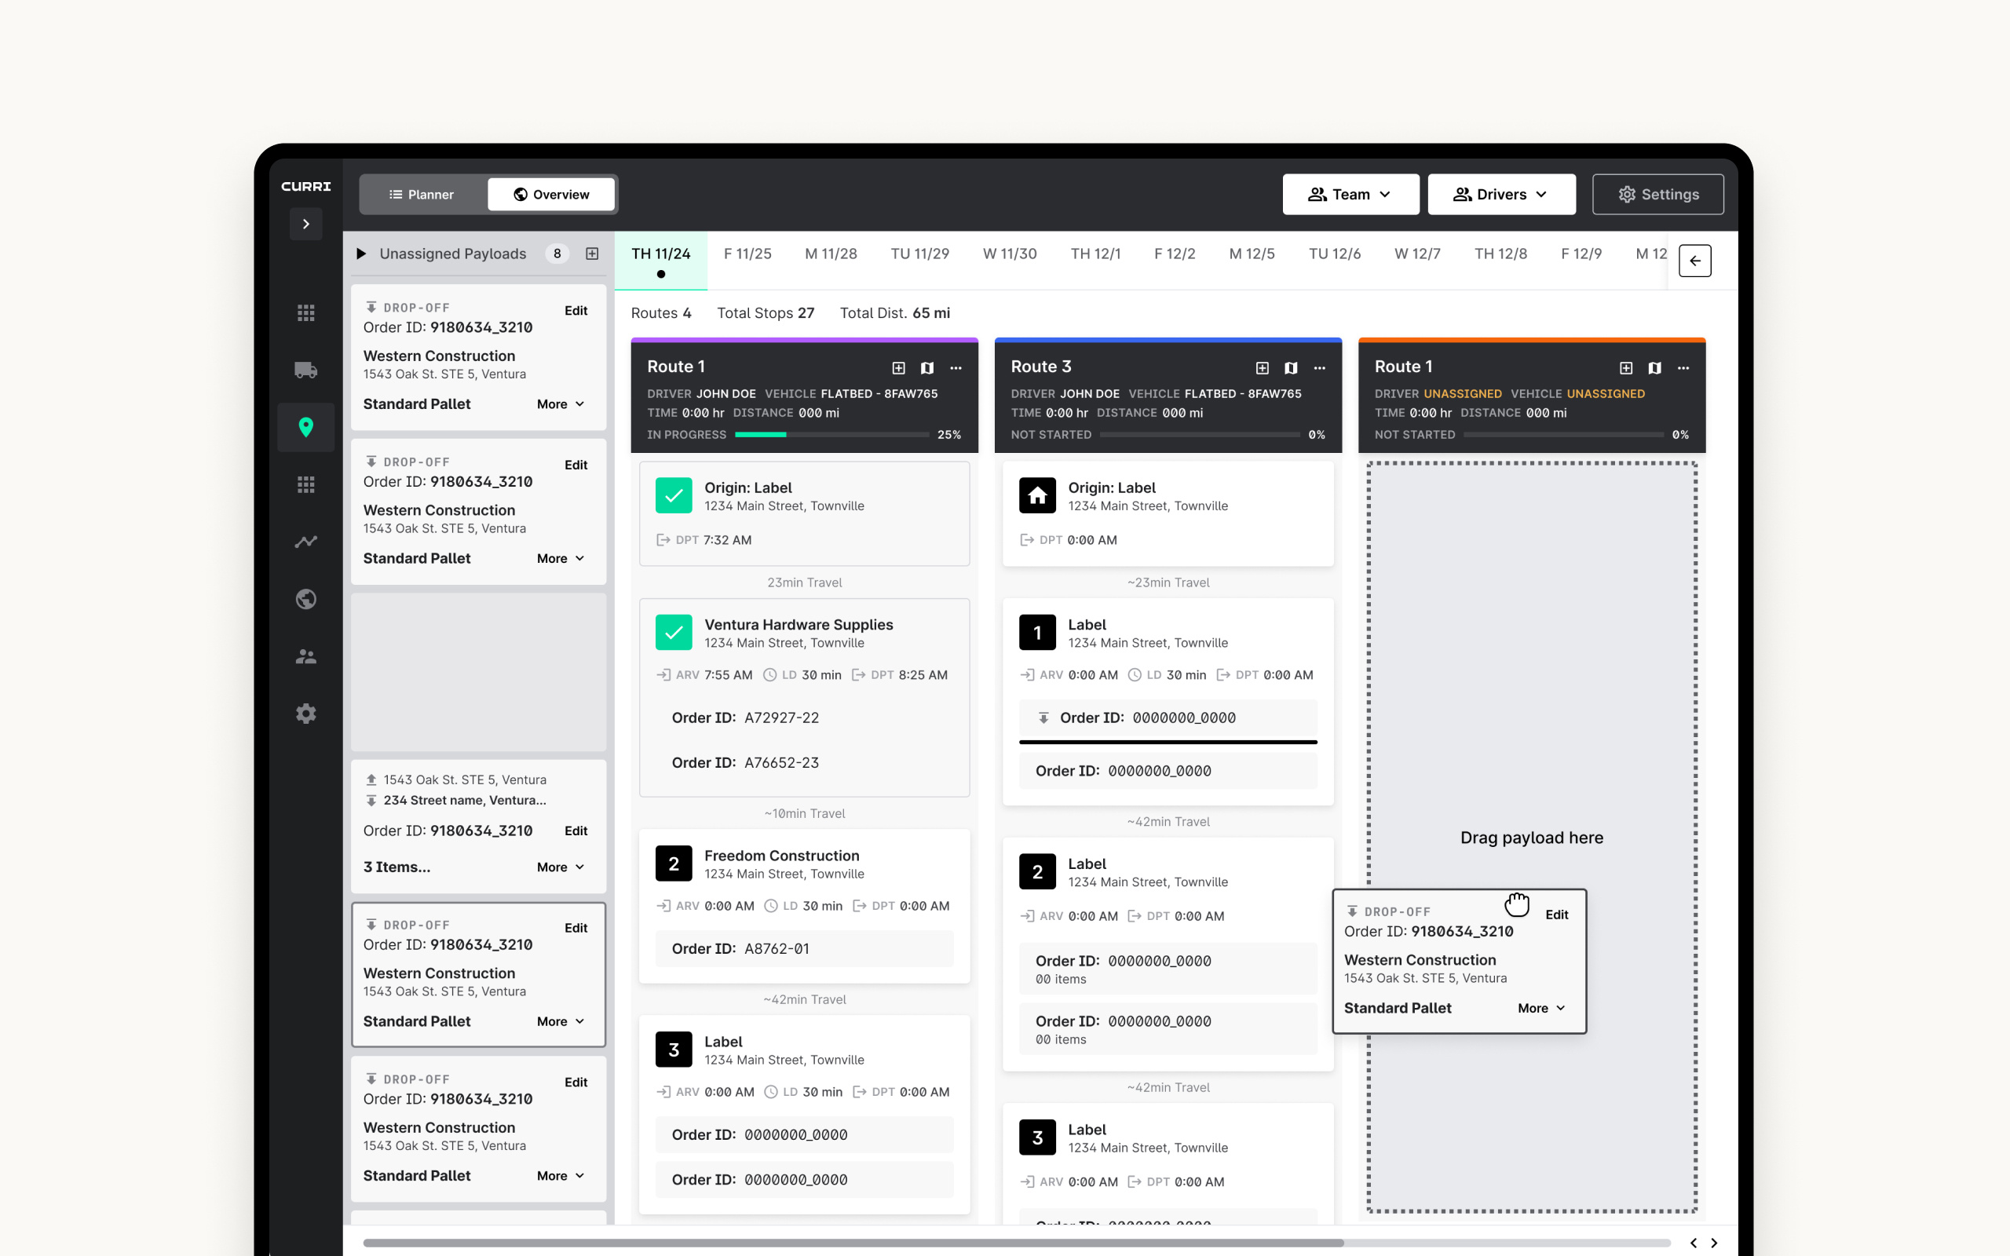Select the truck icon in the sidebar
2010x1256 pixels.
(x=306, y=371)
